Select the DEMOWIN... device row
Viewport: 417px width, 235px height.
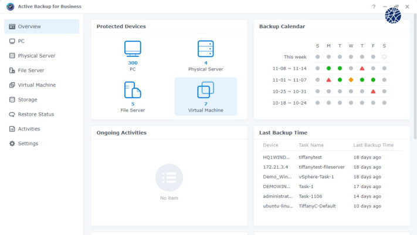click(332, 186)
